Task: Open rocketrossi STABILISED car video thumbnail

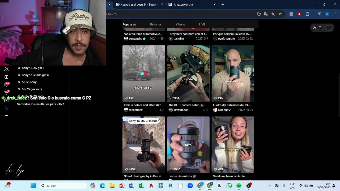Action: pos(144,73)
